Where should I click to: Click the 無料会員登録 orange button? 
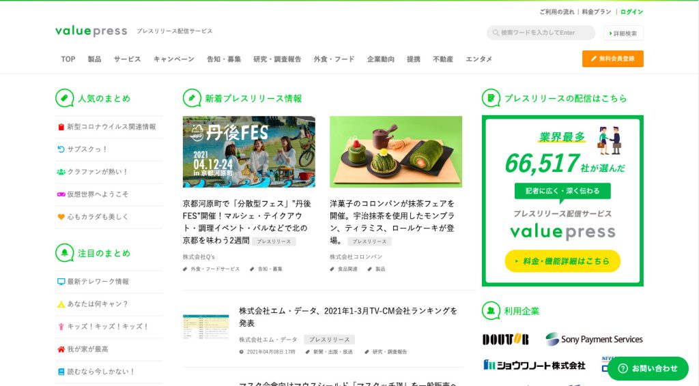pyautogui.click(x=612, y=59)
